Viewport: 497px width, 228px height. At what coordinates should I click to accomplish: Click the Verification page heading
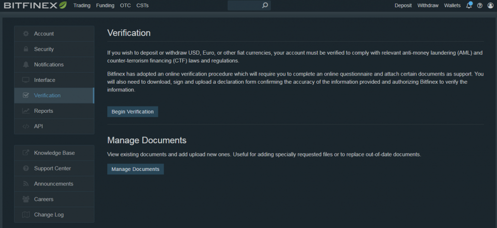(x=129, y=33)
